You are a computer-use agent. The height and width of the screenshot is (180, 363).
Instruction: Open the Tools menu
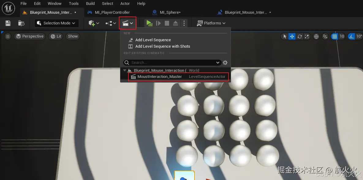click(74, 3)
